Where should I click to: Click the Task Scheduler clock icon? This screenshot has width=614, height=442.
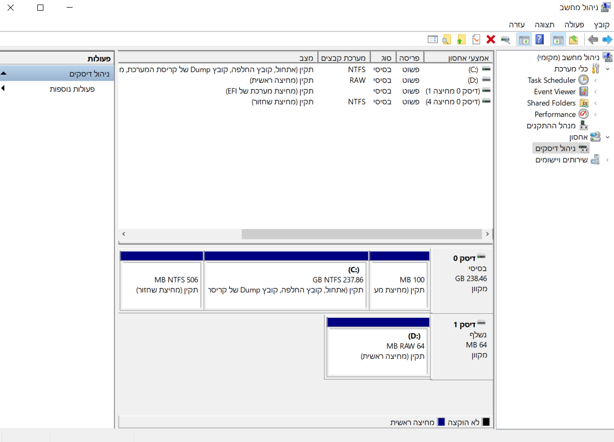tap(583, 80)
